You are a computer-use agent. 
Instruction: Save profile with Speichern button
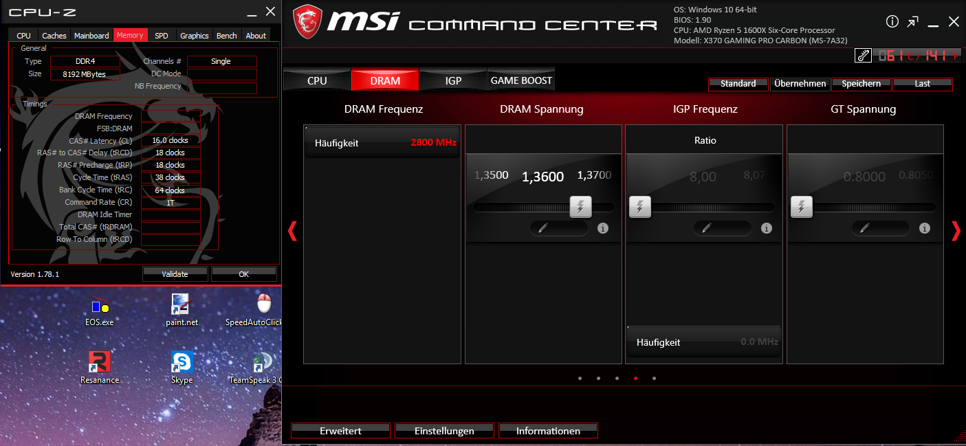click(x=861, y=84)
